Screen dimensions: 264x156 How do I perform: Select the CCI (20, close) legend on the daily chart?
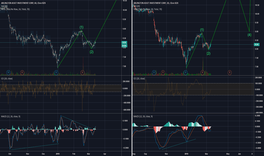coord(139,79)
